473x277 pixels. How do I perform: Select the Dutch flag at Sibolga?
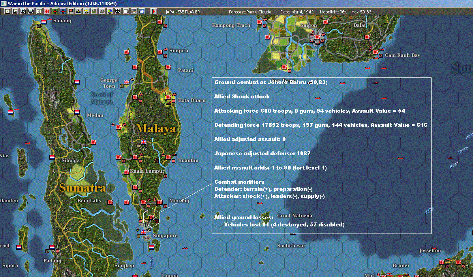point(52,157)
